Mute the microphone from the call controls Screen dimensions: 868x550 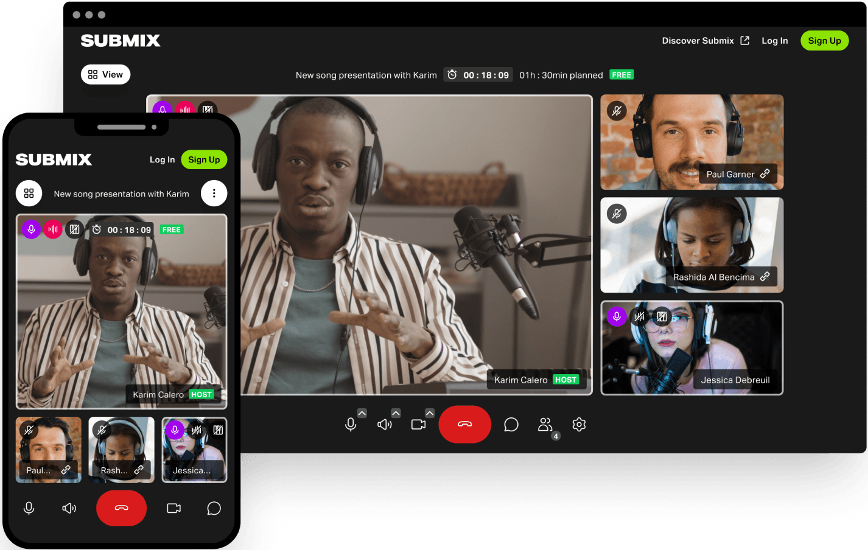351,424
